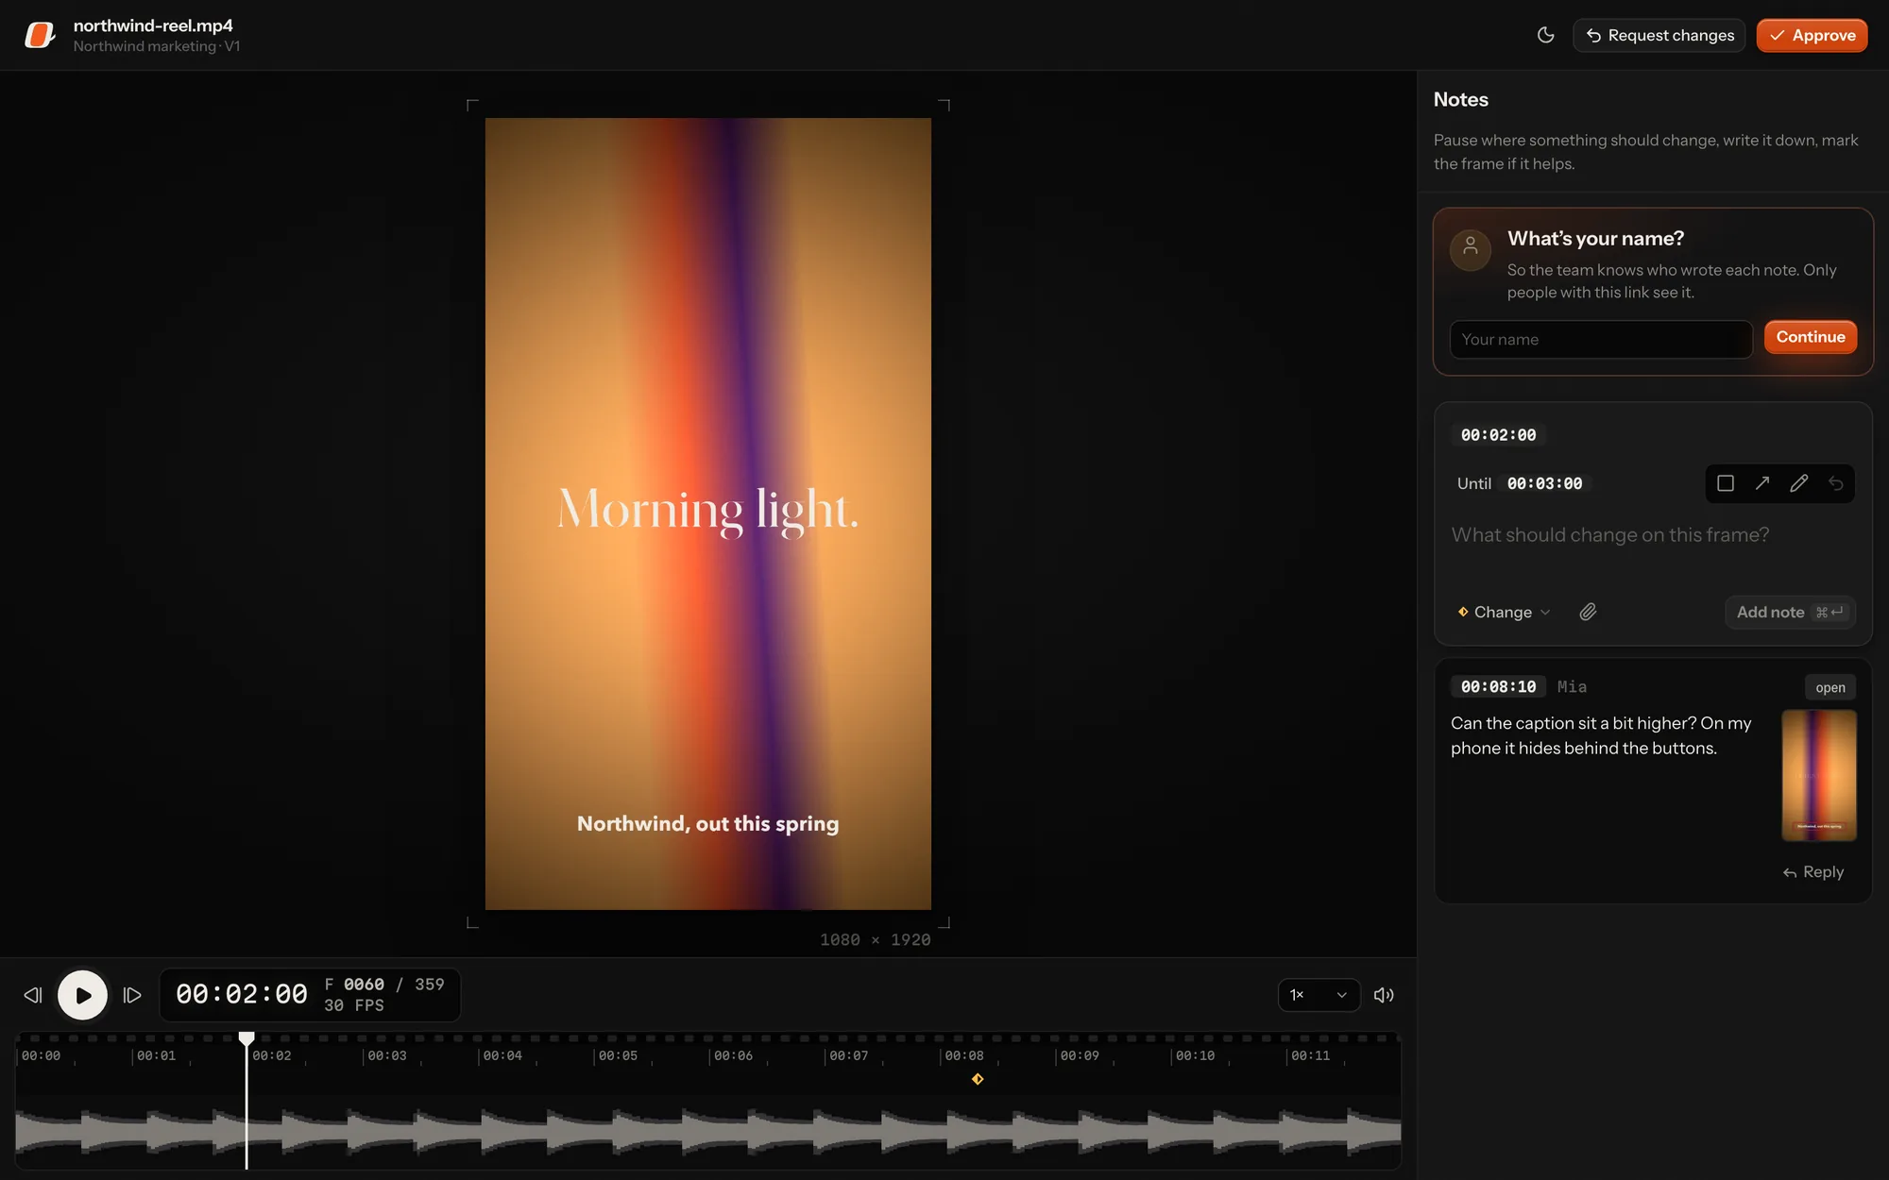
Task: Click the user avatar icon in name card
Action: [x=1471, y=250]
